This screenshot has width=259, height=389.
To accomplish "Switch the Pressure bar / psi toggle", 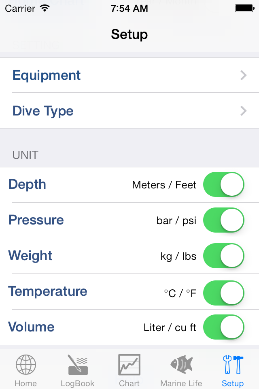I will (223, 220).
